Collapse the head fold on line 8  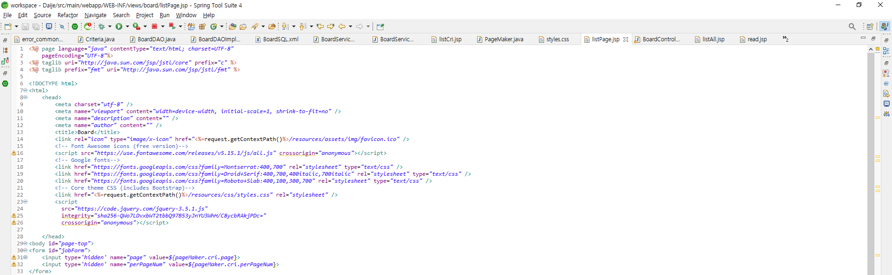click(26, 97)
